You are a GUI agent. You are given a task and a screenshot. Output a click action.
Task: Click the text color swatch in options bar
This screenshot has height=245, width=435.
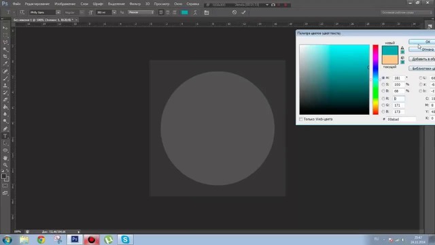point(184,12)
